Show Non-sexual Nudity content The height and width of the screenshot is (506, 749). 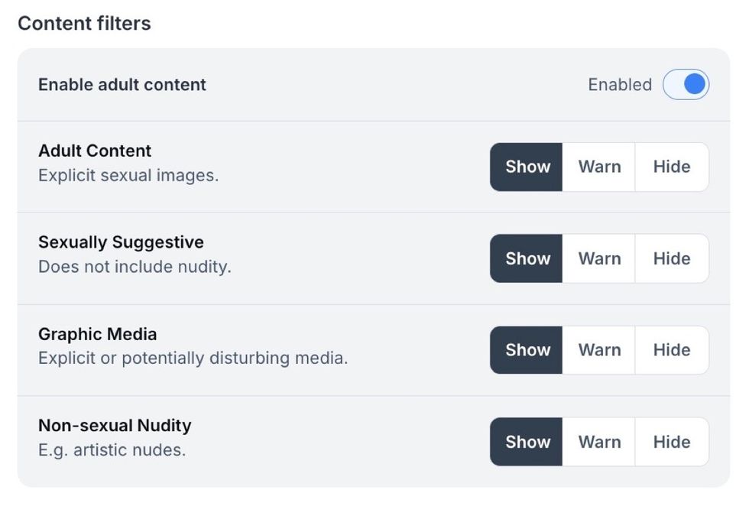pyautogui.click(x=526, y=442)
